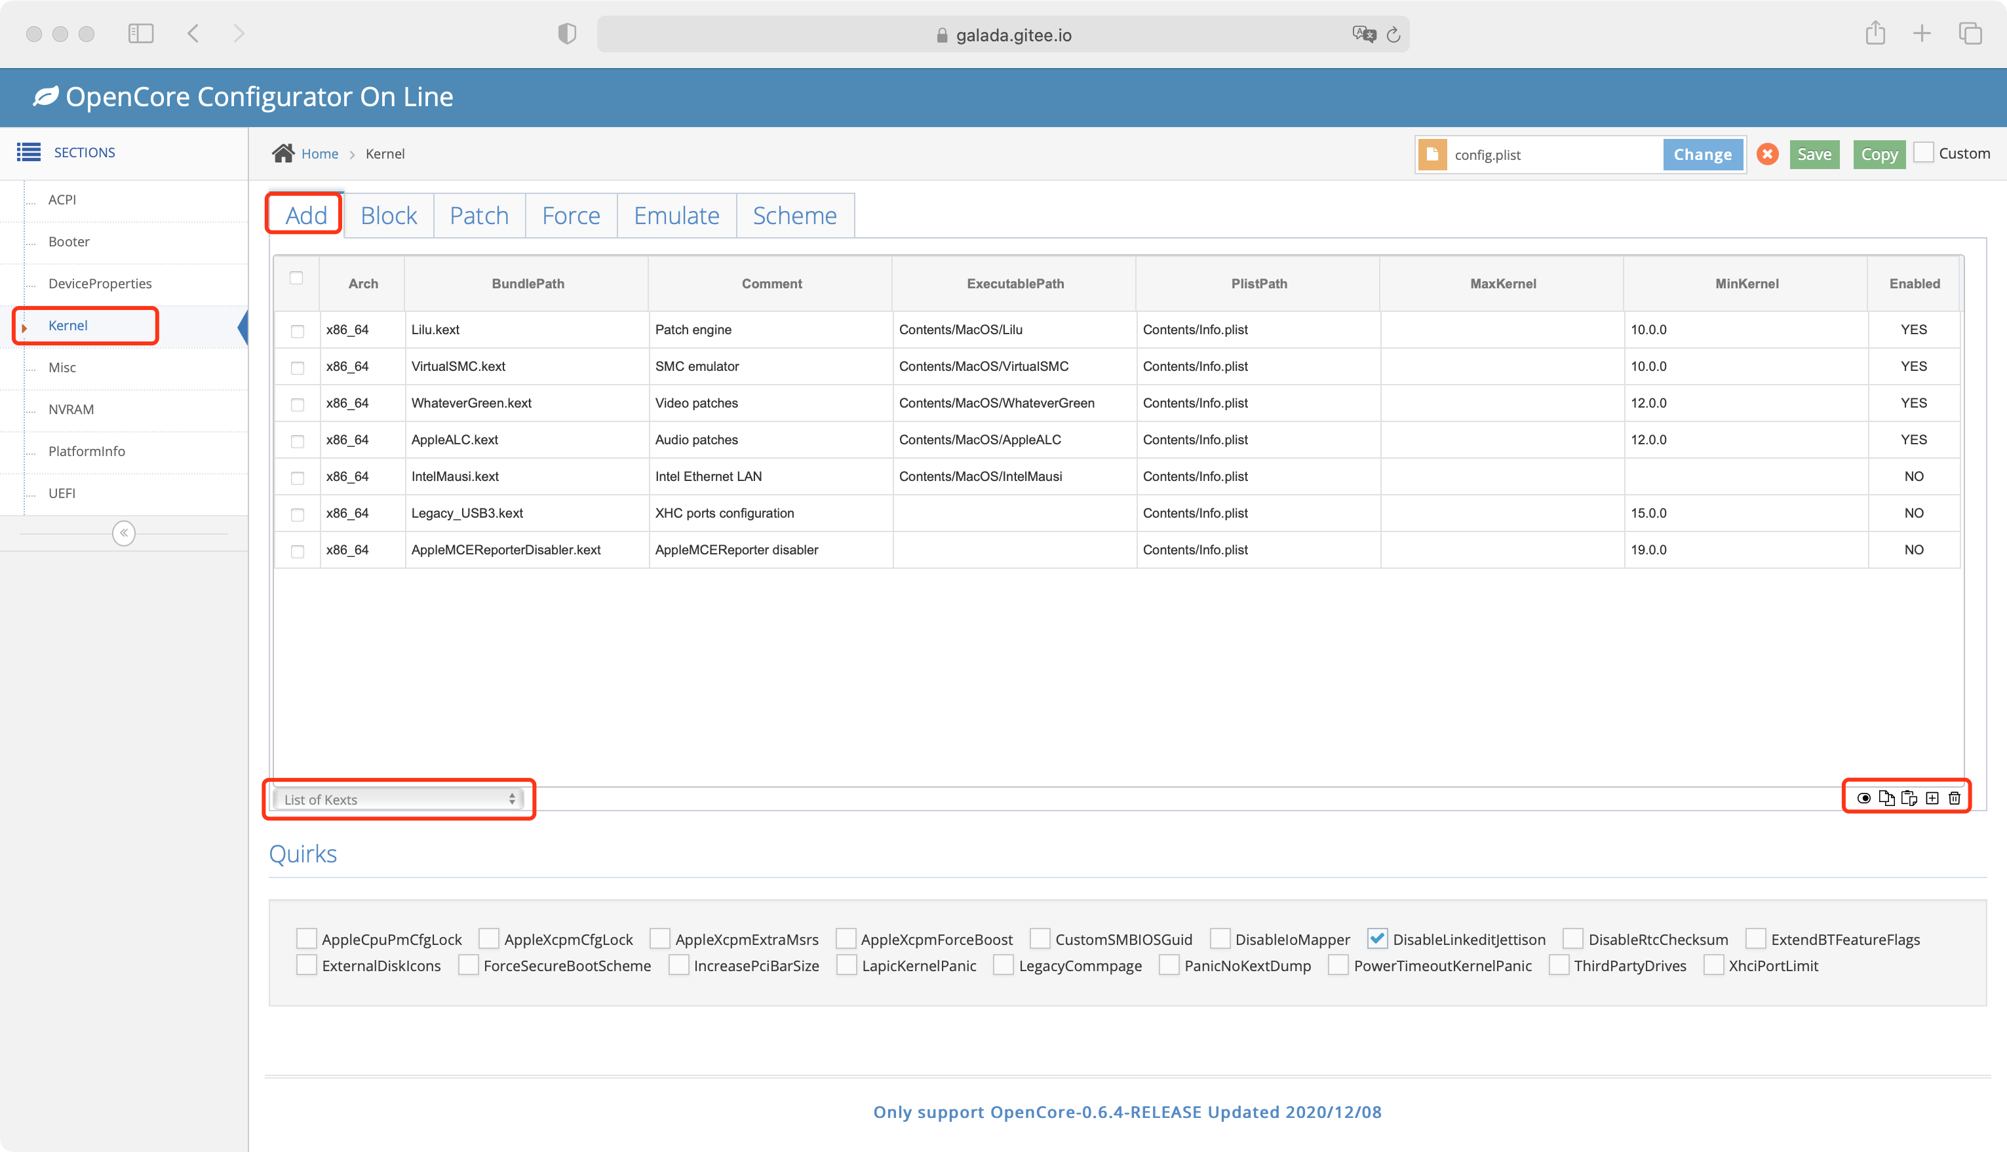Click the privacy shield icon in Safari
This screenshot has height=1152, width=2007.
tap(567, 34)
